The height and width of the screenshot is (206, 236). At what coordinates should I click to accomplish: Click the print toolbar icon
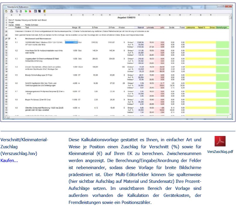(x=11, y=11)
